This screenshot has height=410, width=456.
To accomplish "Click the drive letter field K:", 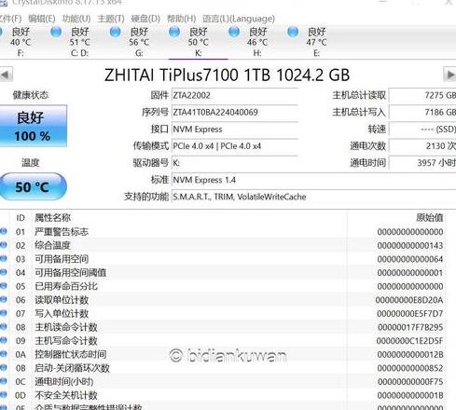I will click(235, 163).
